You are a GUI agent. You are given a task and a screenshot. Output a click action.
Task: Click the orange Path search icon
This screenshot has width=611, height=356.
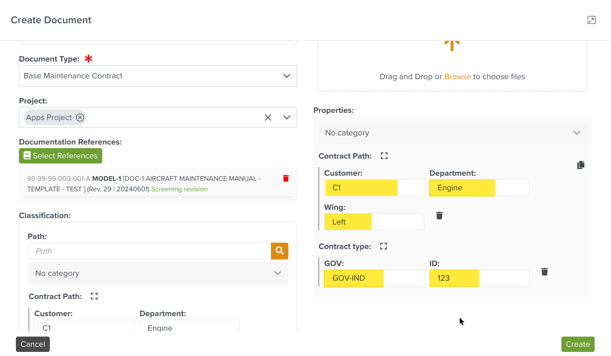tap(279, 251)
